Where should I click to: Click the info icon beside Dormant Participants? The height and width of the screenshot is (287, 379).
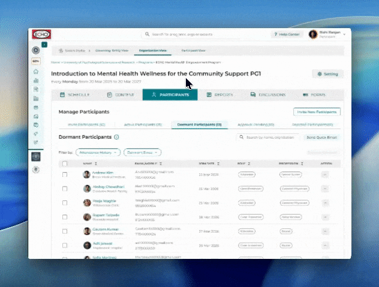coord(116,137)
